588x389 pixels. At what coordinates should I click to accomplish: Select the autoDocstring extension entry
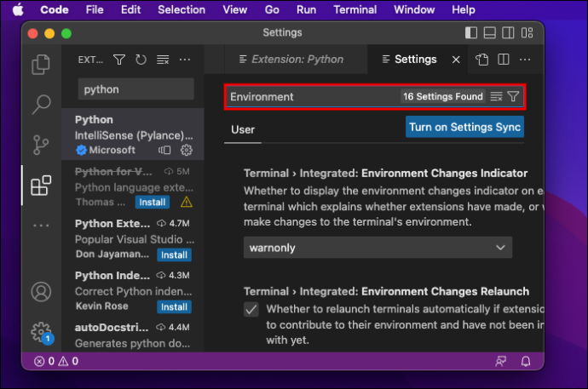(133, 335)
